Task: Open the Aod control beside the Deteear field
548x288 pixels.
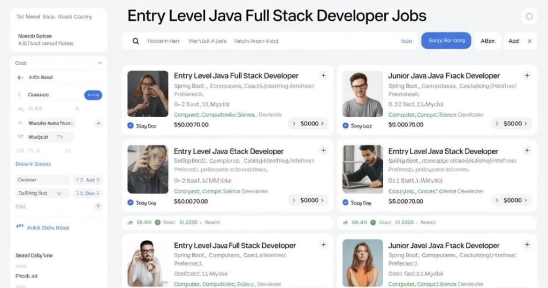Action: tap(87, 180)
